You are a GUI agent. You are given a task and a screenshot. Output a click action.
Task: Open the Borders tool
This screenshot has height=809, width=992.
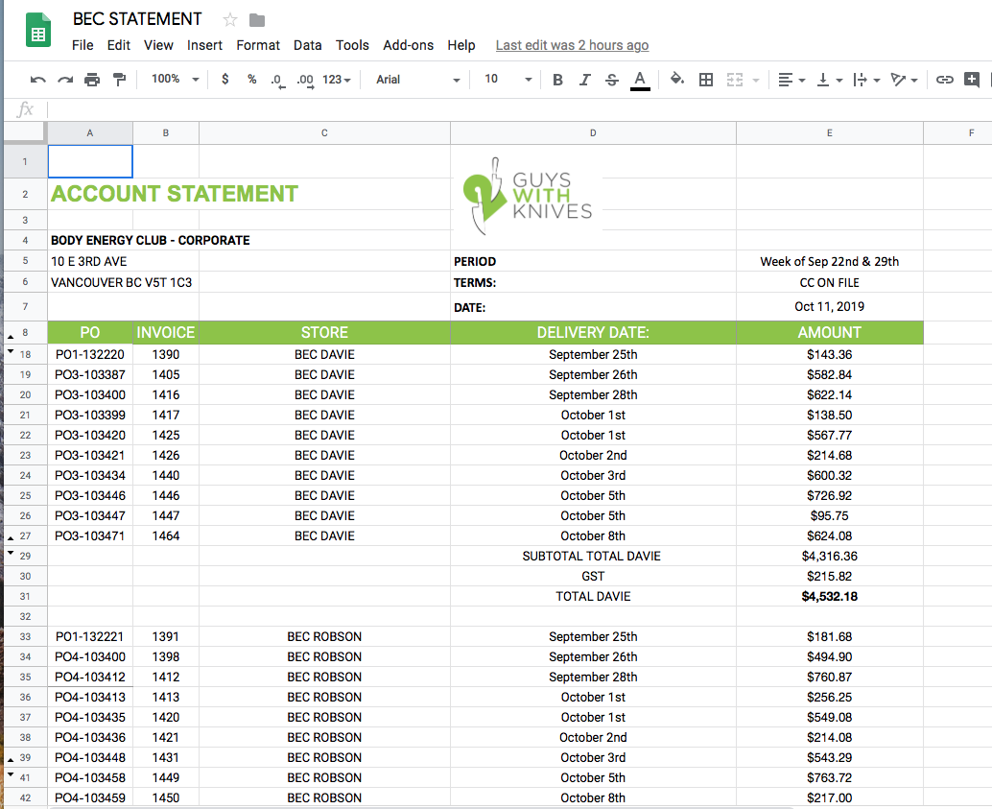(706, 80)
